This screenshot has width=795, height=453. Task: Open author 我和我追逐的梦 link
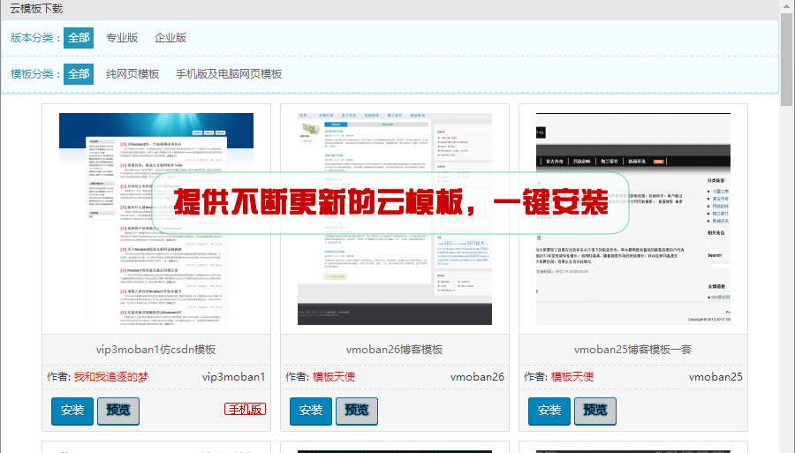point(111,377)
